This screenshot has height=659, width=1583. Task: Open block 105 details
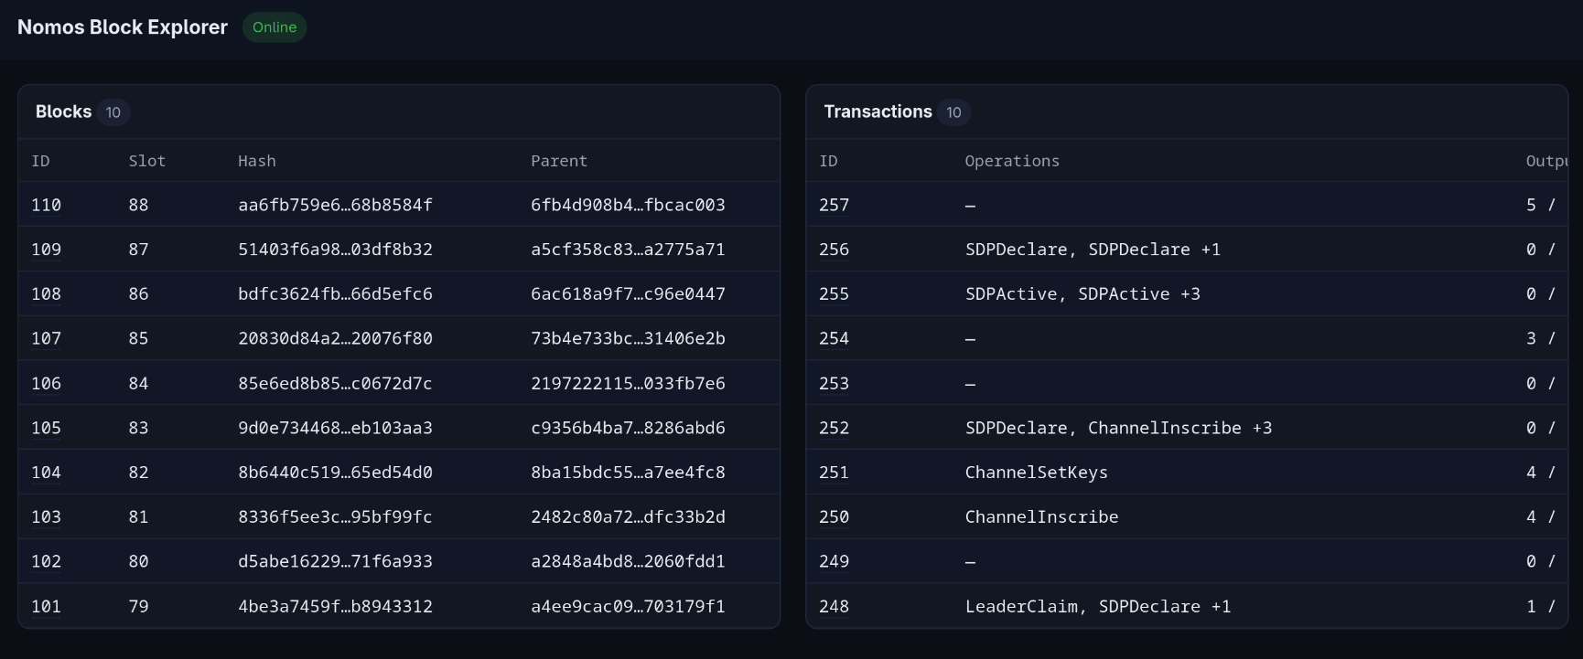point(46,428)
